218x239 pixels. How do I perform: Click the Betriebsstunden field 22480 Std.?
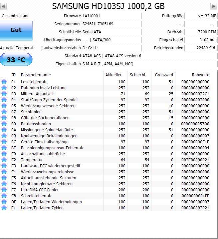point(201,48)
